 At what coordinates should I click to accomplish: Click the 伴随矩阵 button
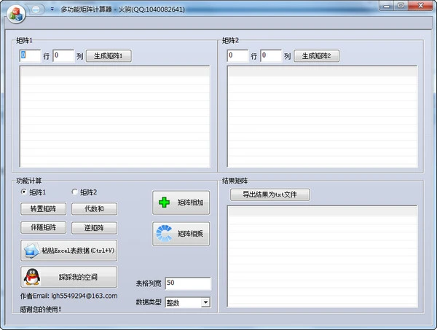click(x=43, y=228)
